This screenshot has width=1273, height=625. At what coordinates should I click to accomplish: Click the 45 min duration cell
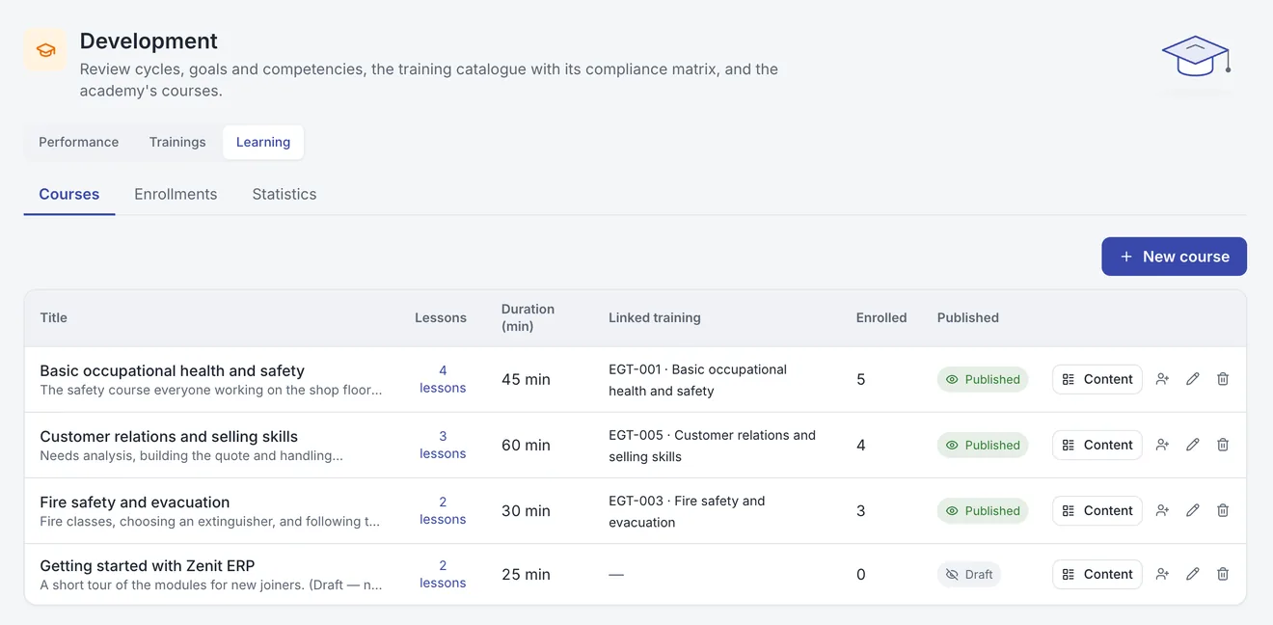526,379
